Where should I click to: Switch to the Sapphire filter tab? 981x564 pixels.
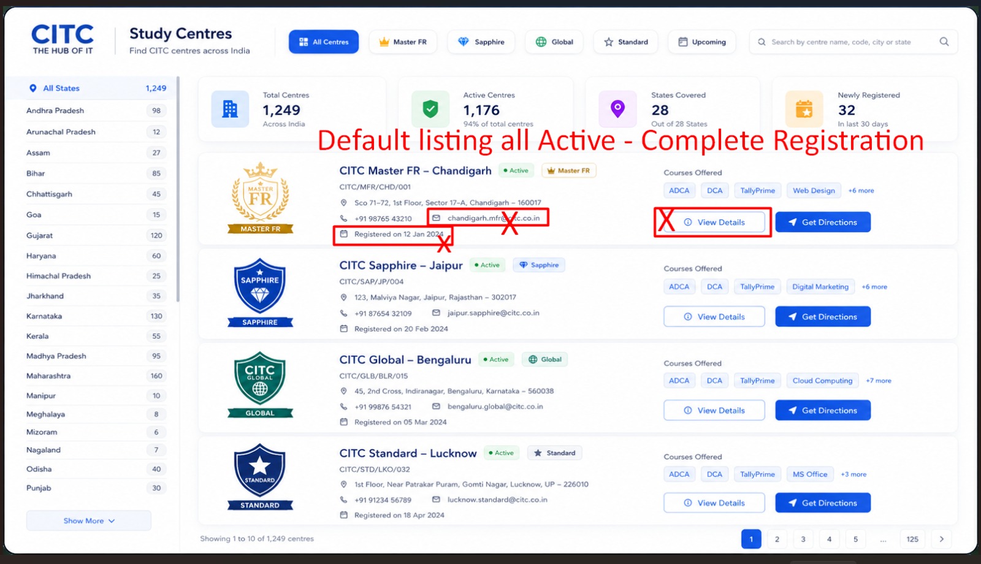tap(481, 42)
